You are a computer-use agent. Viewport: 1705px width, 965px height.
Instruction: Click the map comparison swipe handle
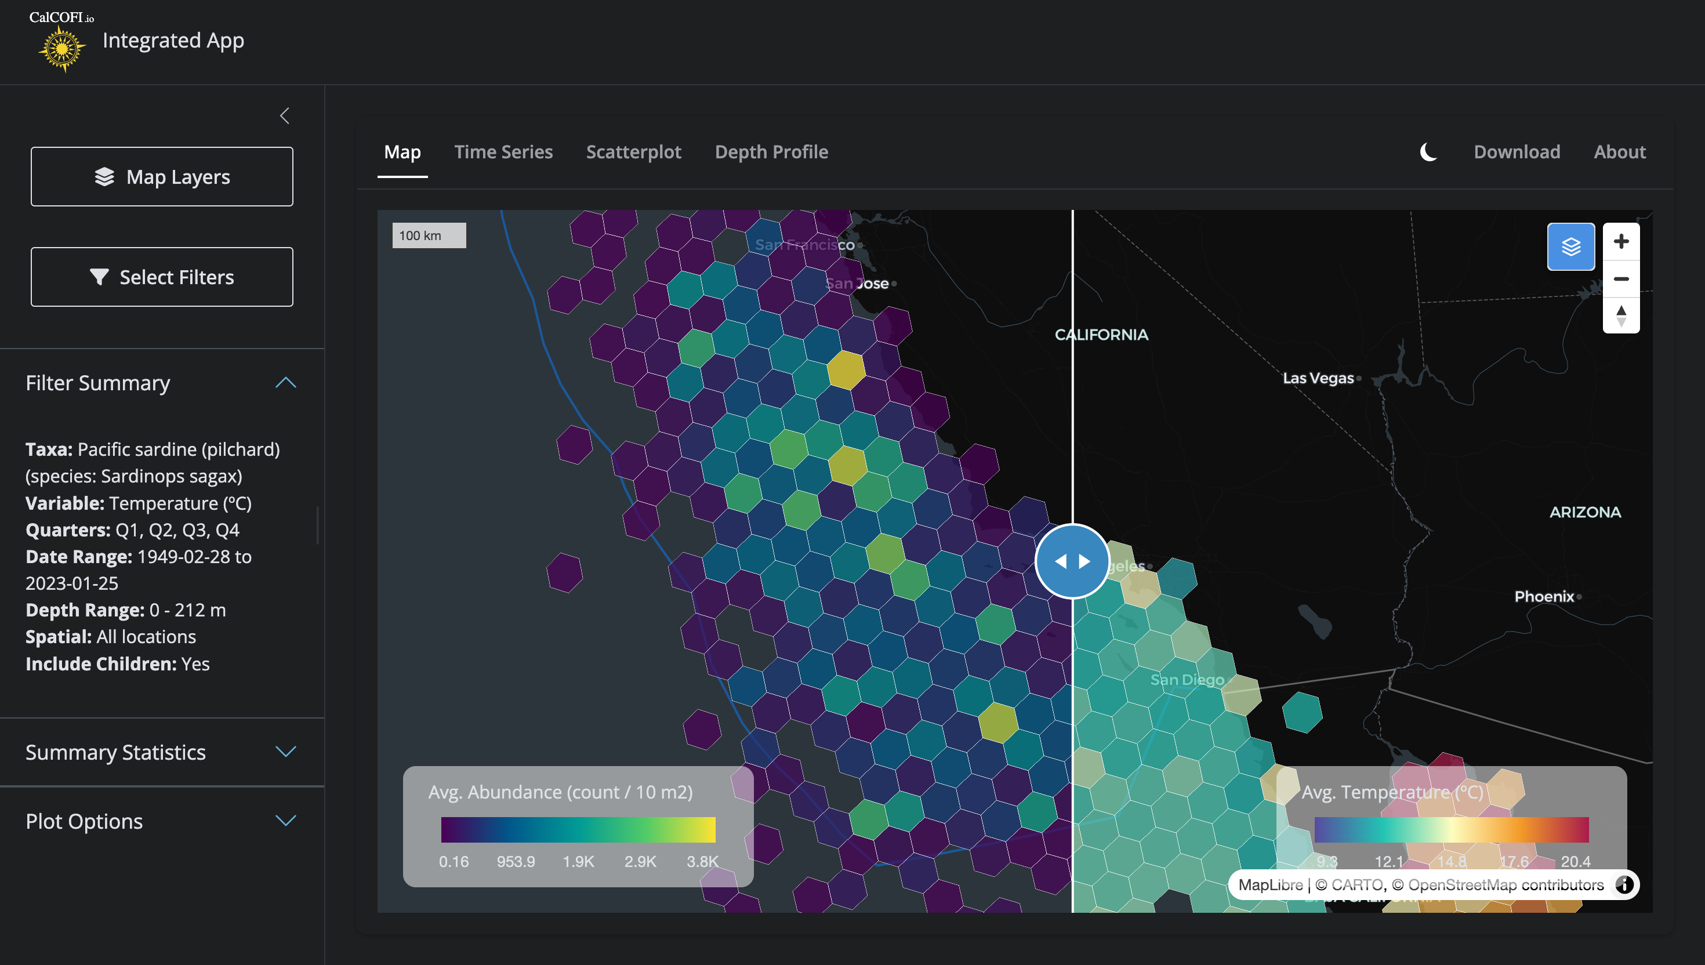[1072, 561]
